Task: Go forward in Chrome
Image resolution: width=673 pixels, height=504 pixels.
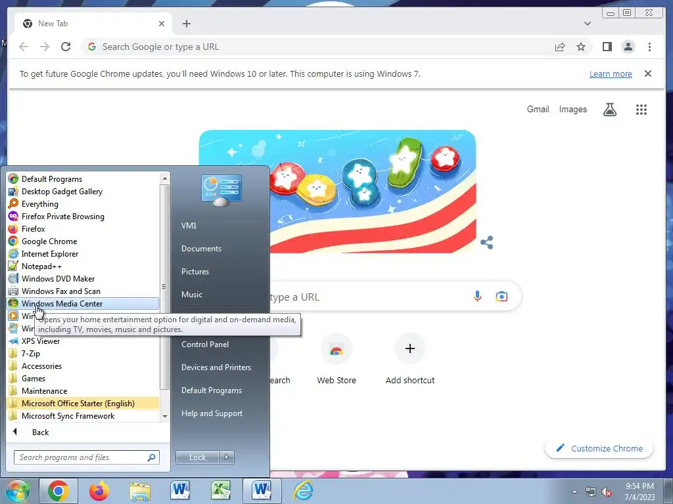Action: click(x=45, y=47)
